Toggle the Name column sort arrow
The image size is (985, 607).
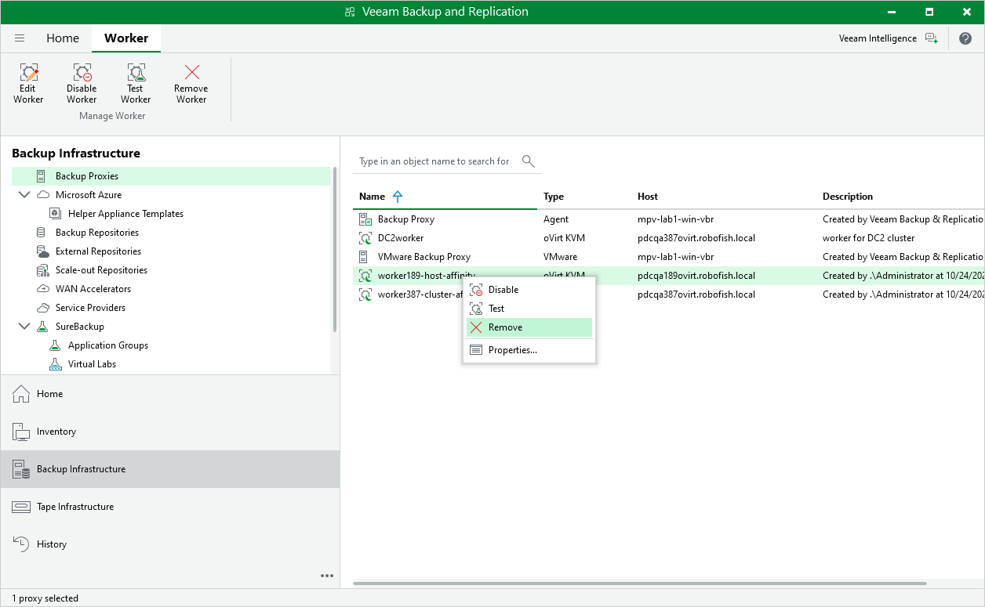click(x=398, y=197)
